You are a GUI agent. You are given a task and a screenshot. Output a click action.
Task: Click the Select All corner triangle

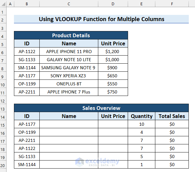point(3,4)
